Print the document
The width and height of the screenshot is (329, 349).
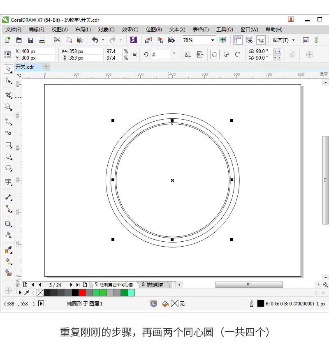coord(42,40)
